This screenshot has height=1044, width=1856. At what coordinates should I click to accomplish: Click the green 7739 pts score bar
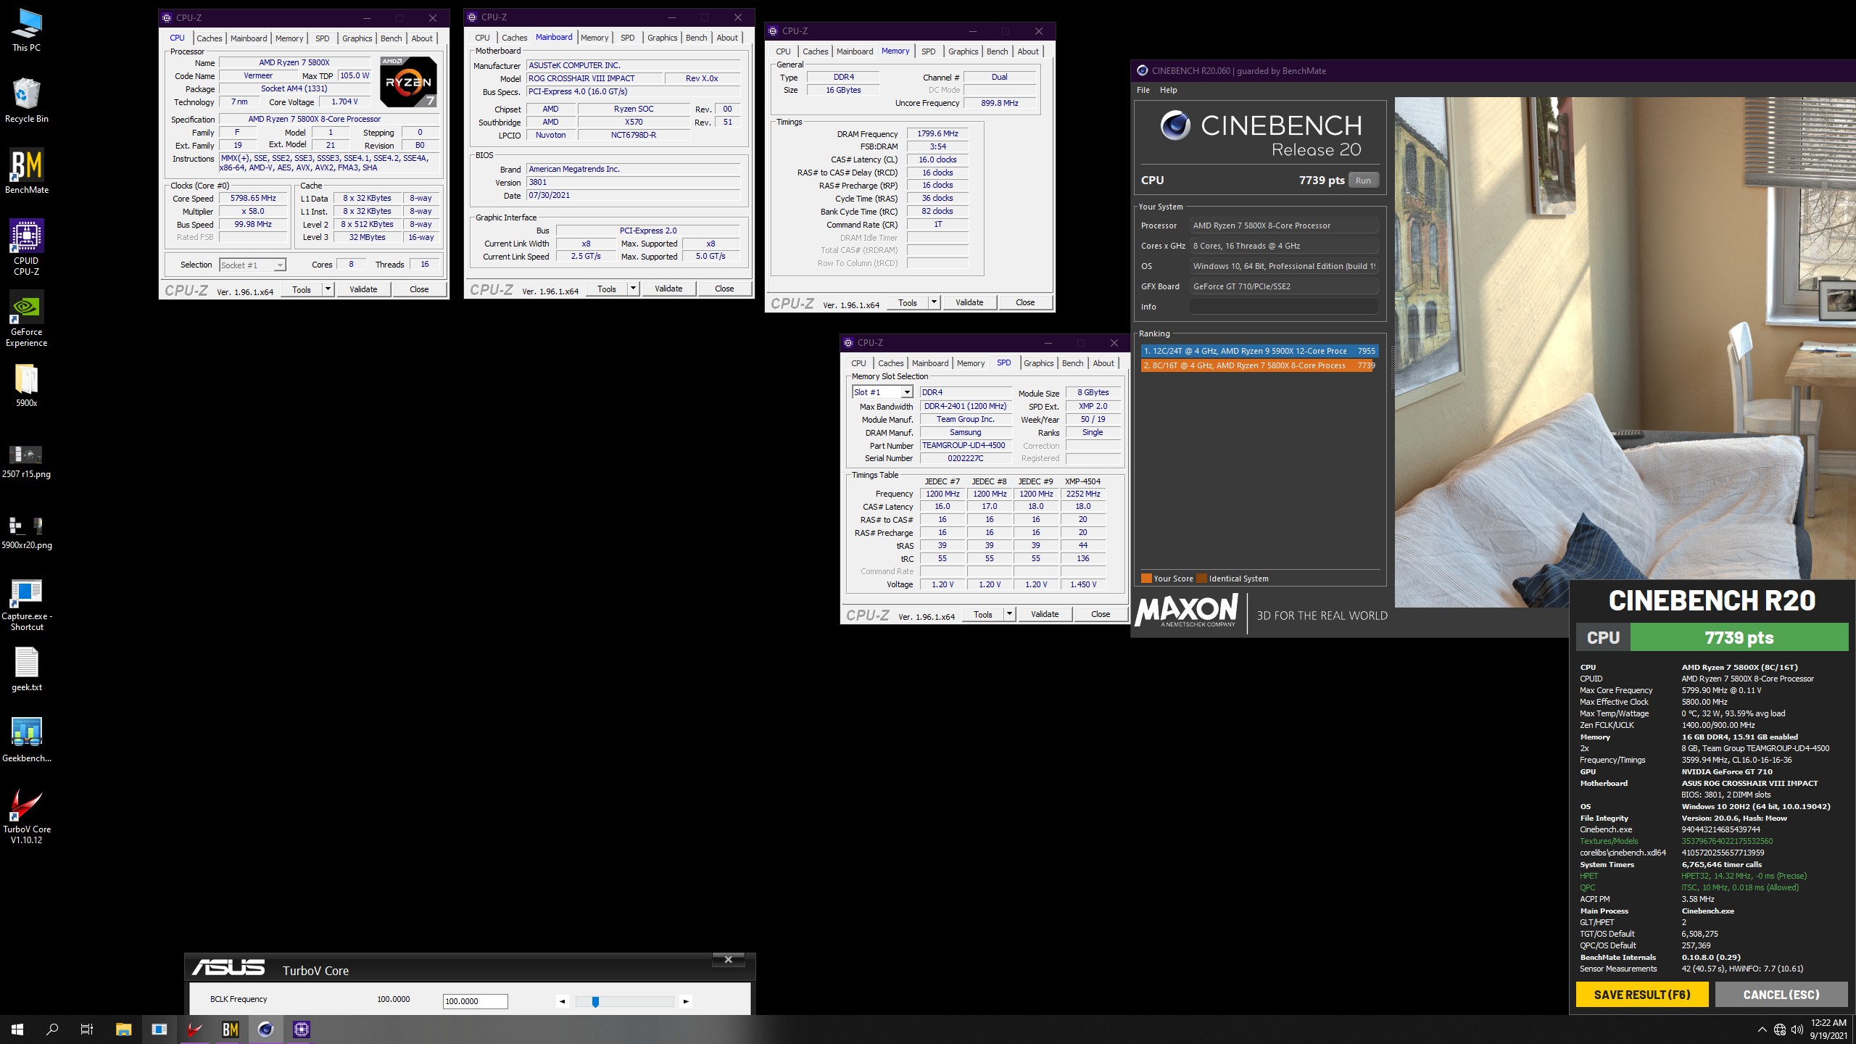(1739, 638)
